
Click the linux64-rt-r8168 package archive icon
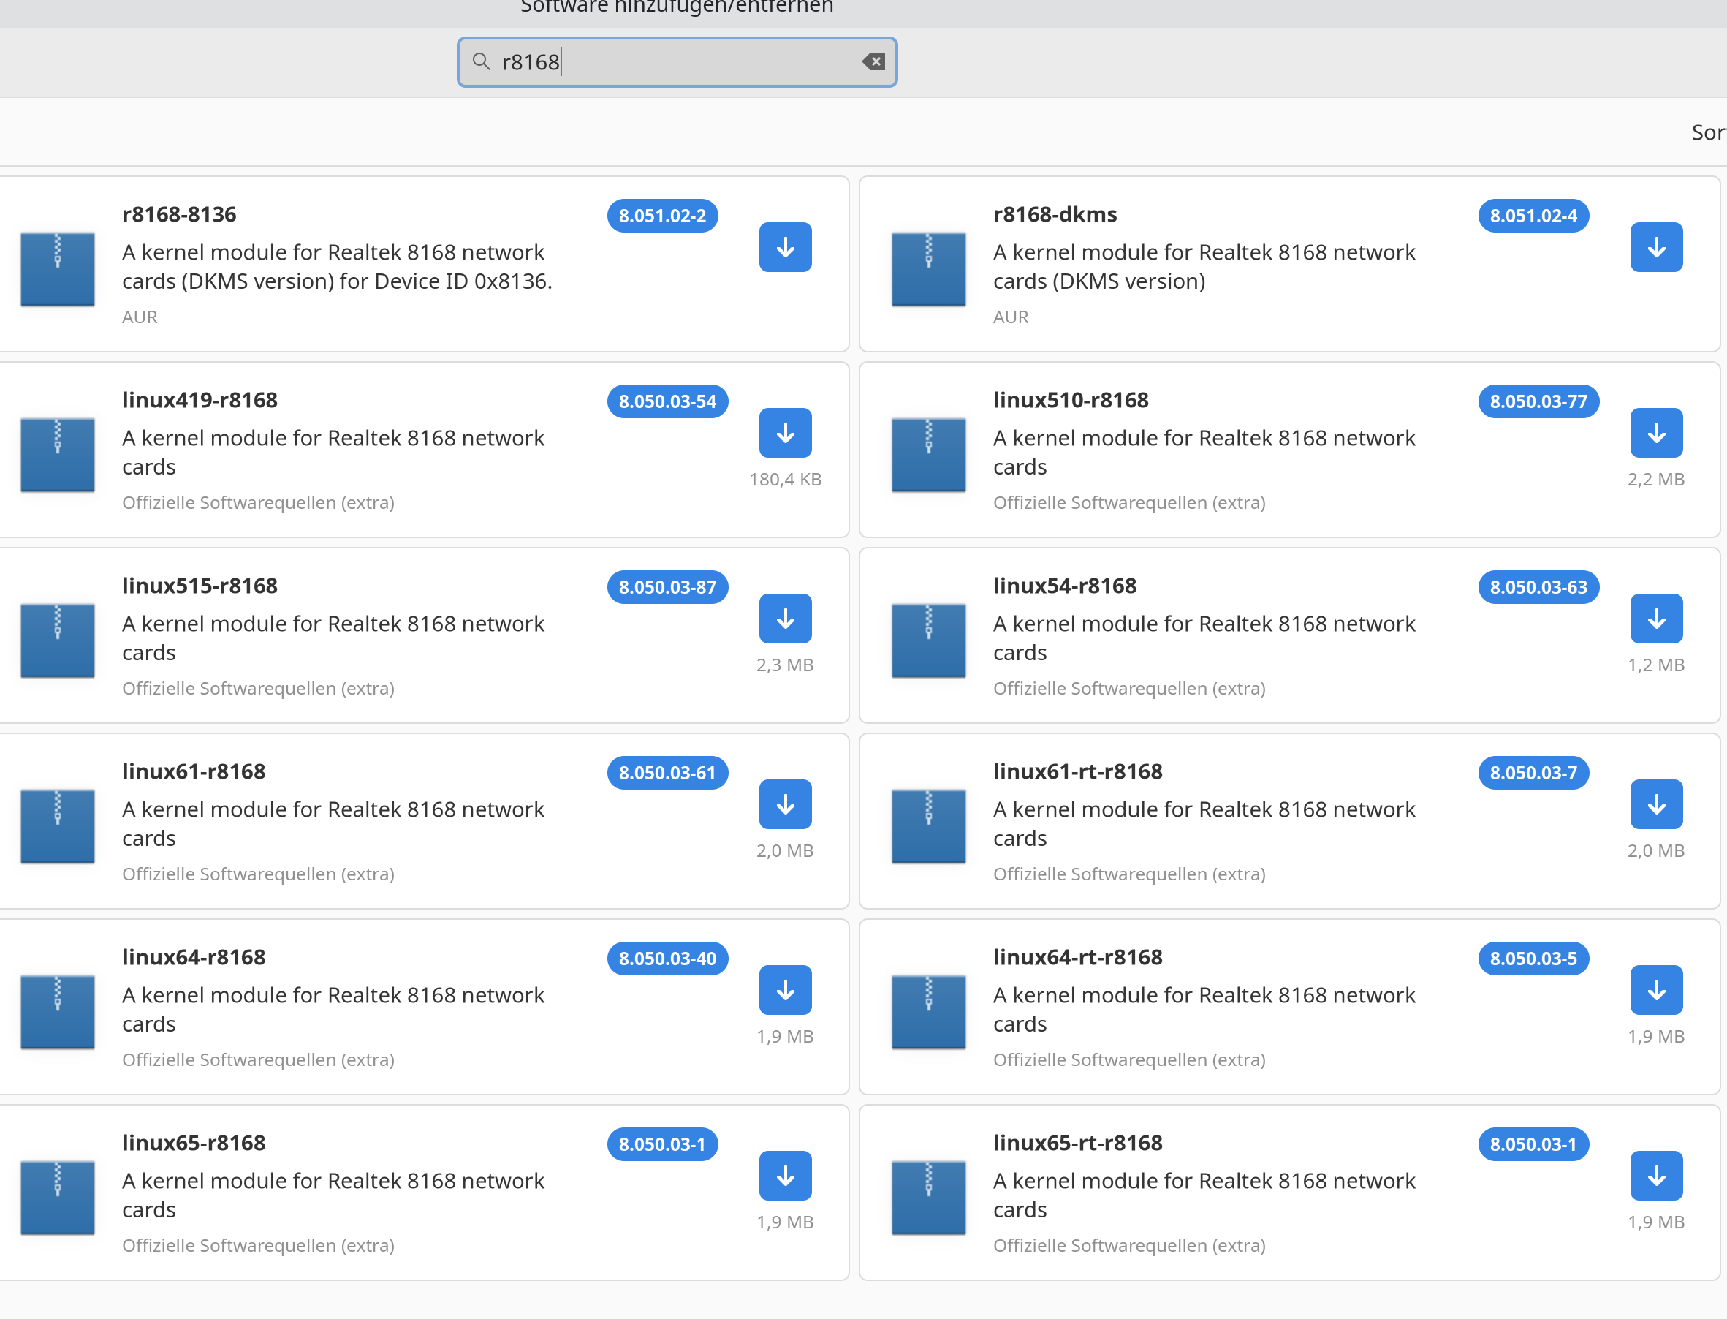[x=928, y=1011]
